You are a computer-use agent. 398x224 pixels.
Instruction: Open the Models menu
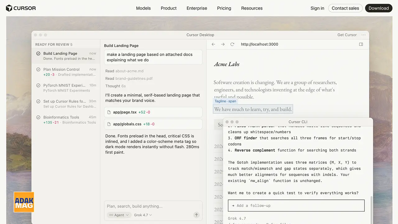(143, 8)
